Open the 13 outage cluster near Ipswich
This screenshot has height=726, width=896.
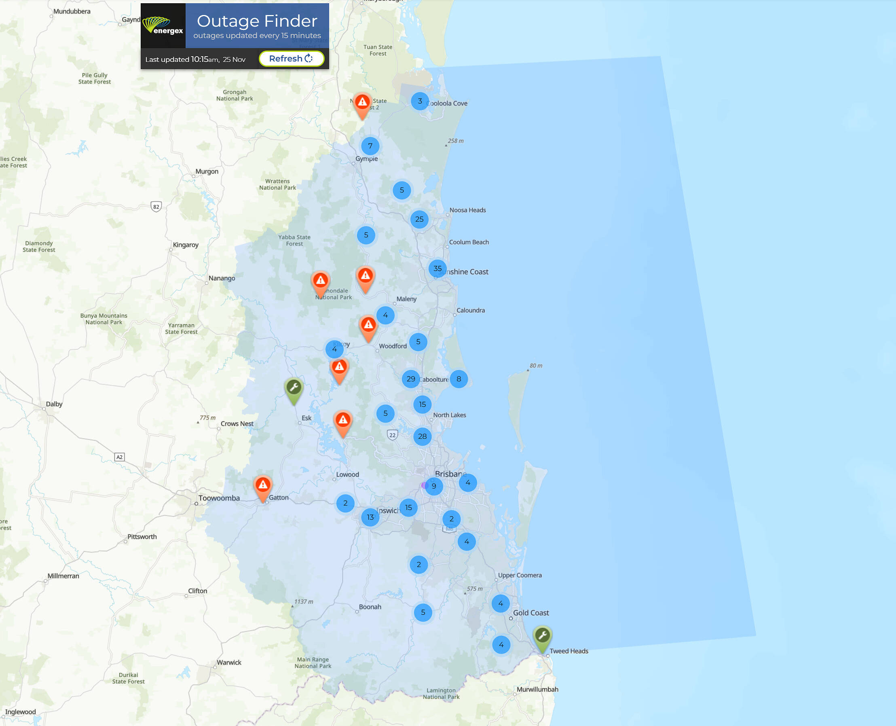370,517
